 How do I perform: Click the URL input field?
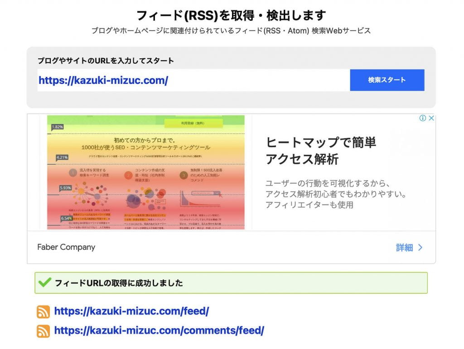coord(190,80)
